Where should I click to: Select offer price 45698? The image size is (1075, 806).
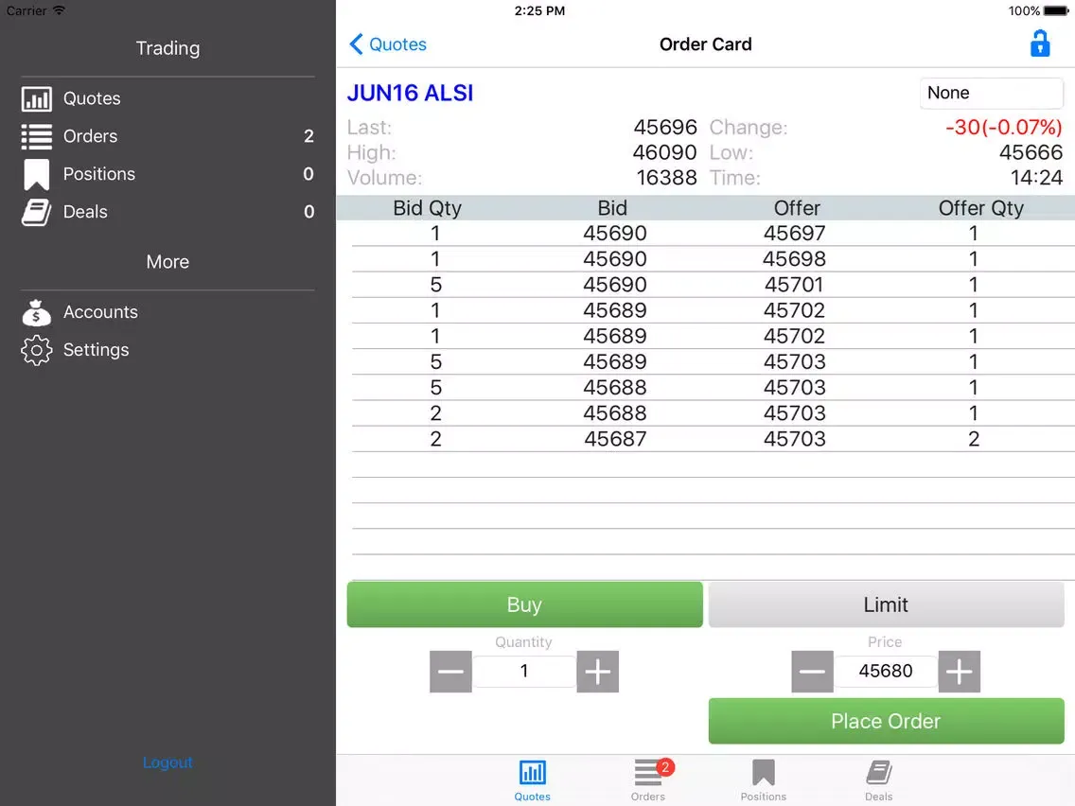coord(795,259)
